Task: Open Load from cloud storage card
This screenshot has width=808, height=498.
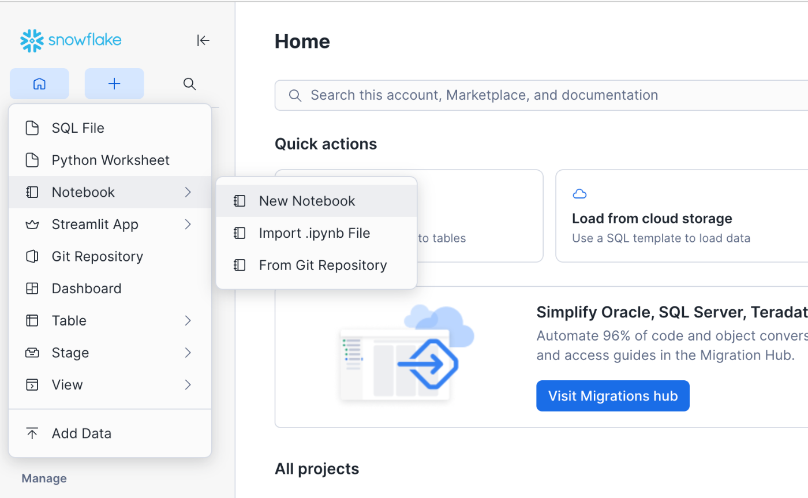Action: coord(682,216)
